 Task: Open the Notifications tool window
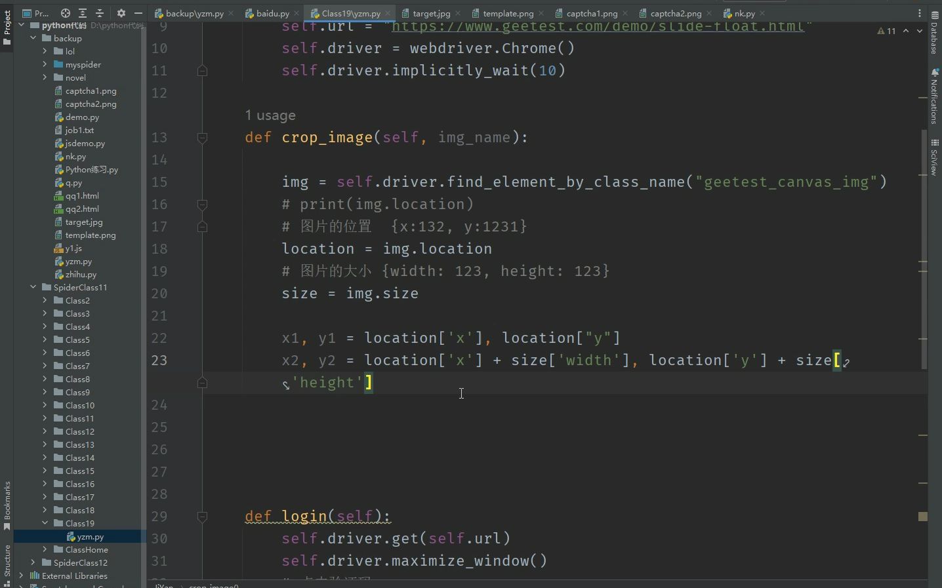coord(934,96)
